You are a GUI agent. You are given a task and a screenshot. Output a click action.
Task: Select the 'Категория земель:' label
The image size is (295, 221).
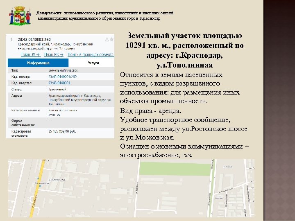pyautogui.click(x=26, y=110)
